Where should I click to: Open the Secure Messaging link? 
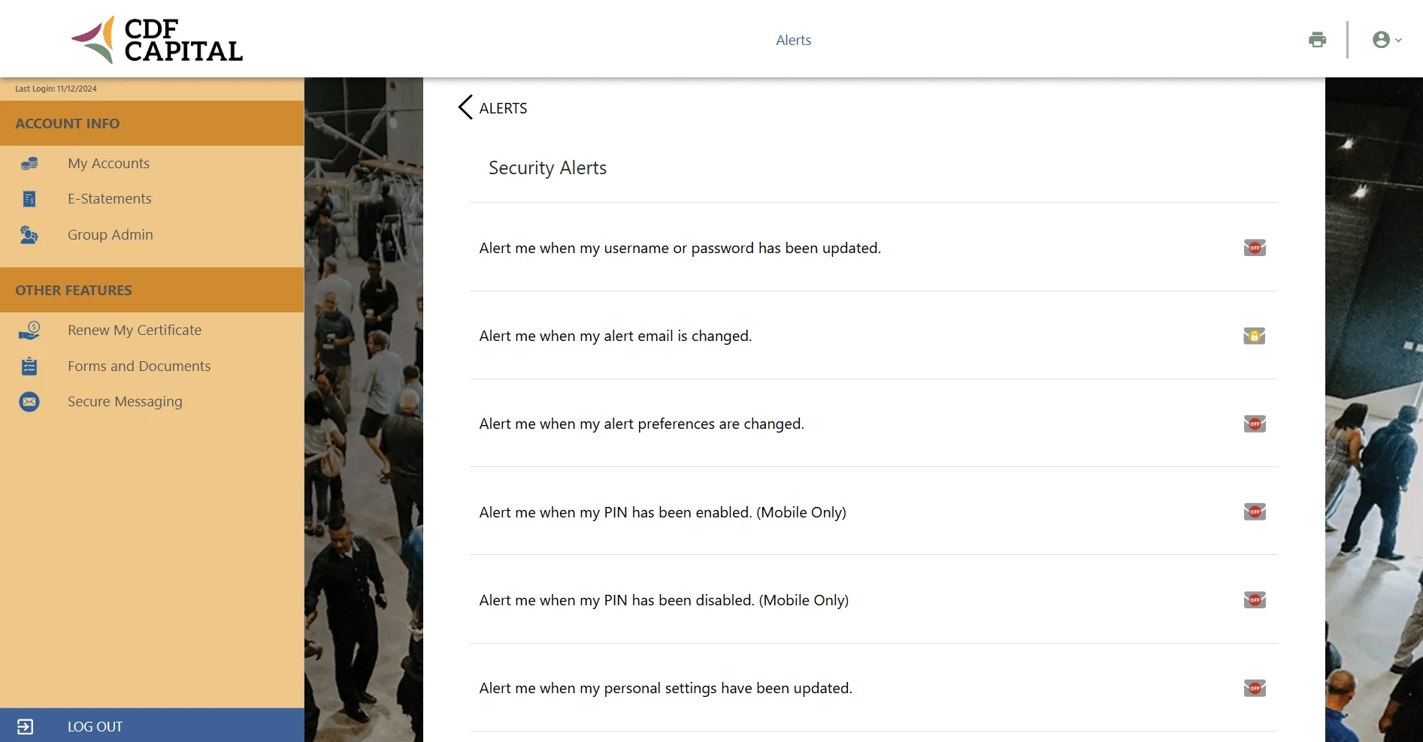click(125, 402)
